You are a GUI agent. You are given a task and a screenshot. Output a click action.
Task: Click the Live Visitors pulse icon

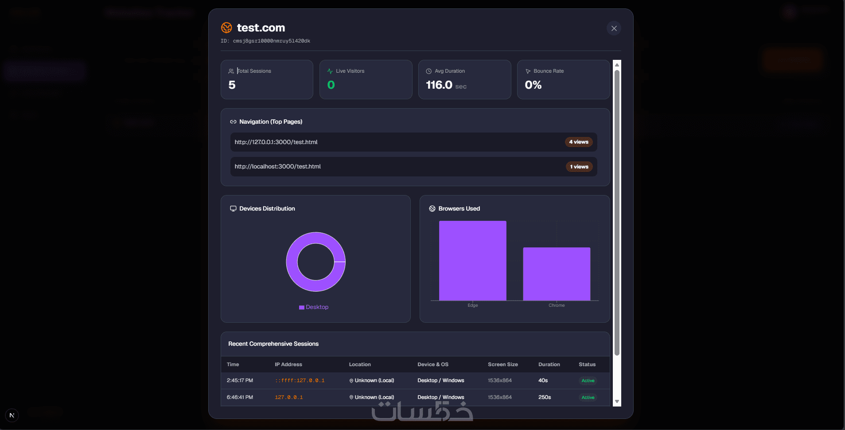(330, 71)
